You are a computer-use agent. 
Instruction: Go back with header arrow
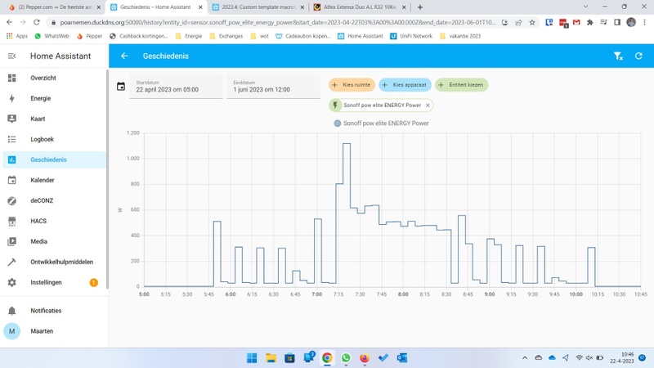[124, 56]
